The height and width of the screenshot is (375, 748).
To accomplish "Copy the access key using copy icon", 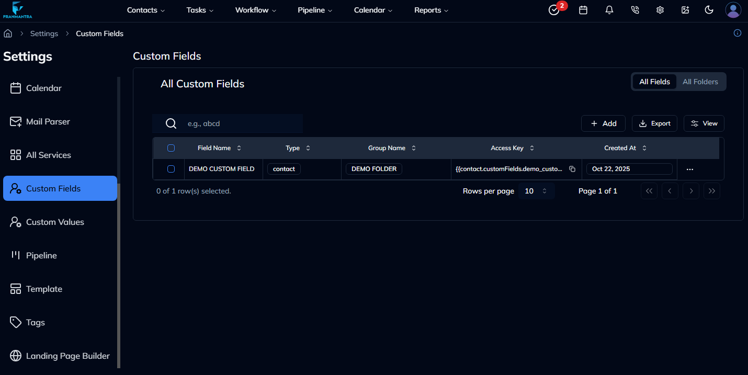I will click(x=572, y=169).
